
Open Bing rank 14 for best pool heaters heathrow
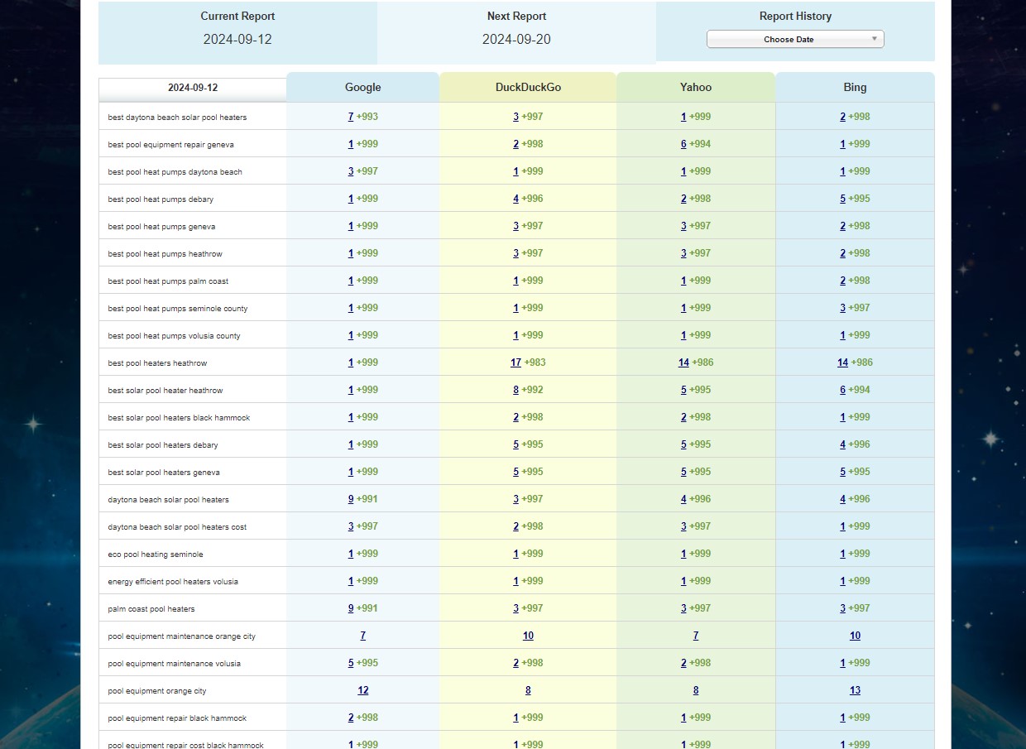coord(842,362)
